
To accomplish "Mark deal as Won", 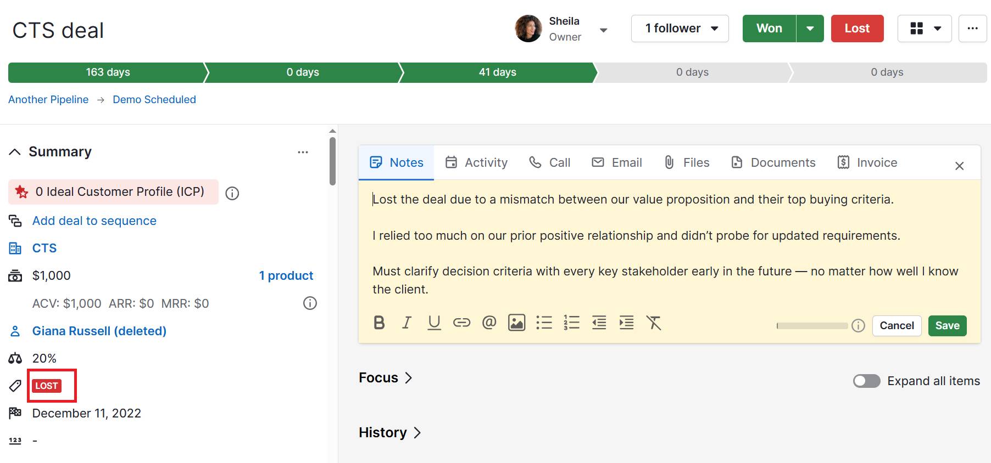I will (769, 29).
